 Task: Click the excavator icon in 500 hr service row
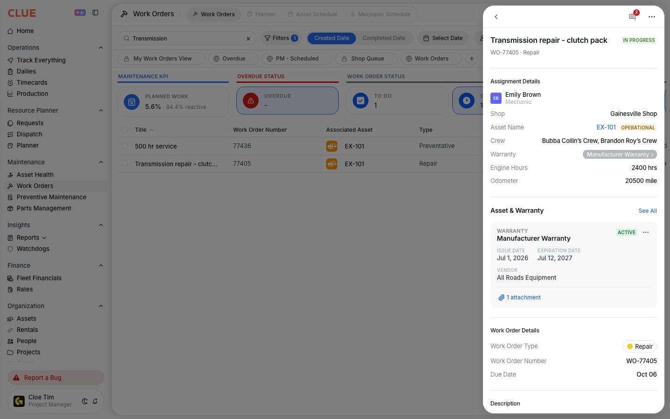(x=332, y=146)
